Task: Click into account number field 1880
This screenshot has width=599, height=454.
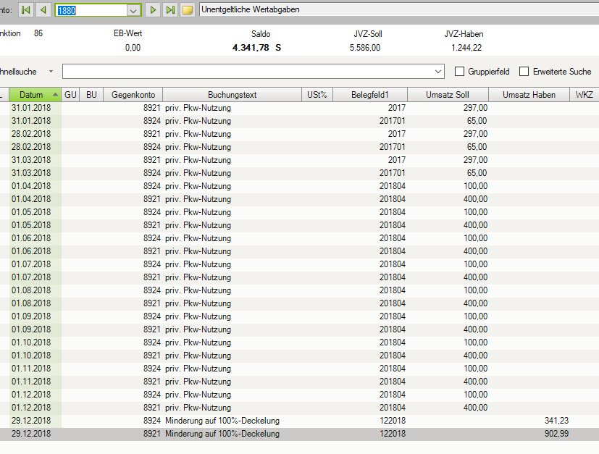Action: point(91,10)
